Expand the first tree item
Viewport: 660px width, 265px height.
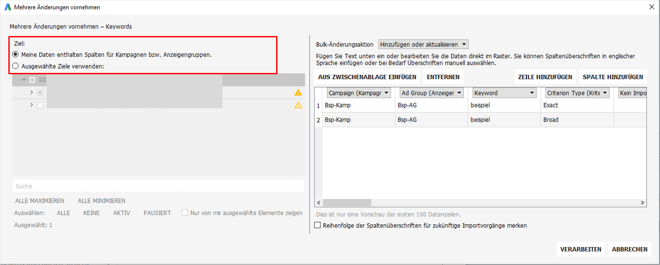pyautogui.click(x=31, y=92)
